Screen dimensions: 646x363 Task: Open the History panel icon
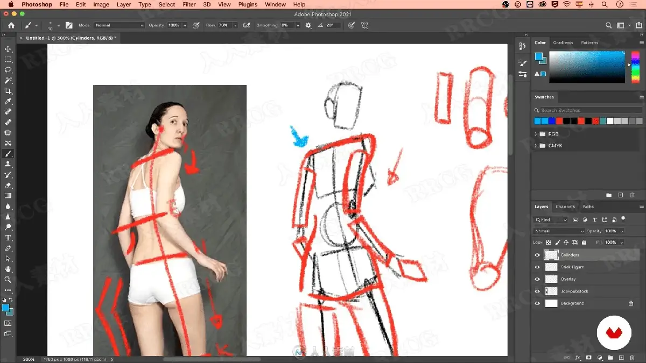coord(522,47)
